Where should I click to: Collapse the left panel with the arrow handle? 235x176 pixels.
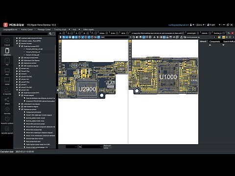click(57, 90)
